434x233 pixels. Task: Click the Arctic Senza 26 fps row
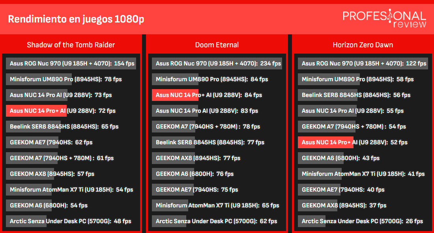(x=363, y=221)
